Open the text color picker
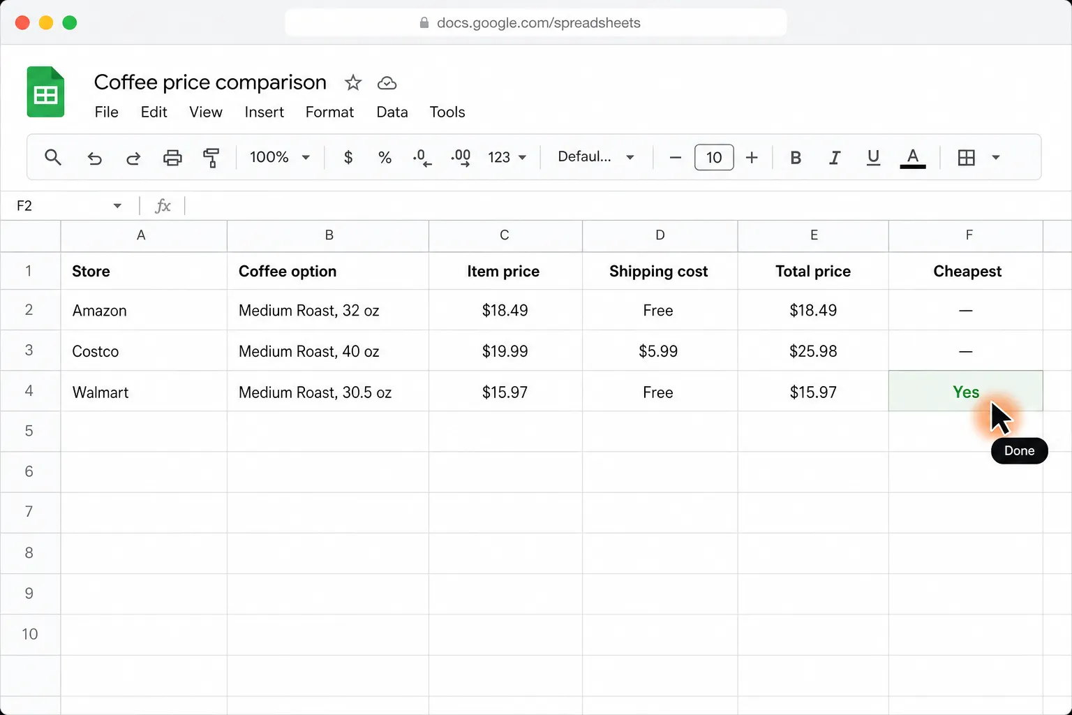The width and height of the screenshot is (1072, 715). 913,158
